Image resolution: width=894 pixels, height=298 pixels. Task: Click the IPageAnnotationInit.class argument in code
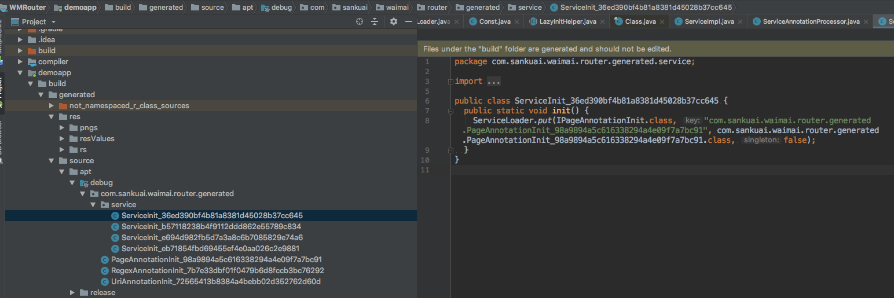click(615, 120)
